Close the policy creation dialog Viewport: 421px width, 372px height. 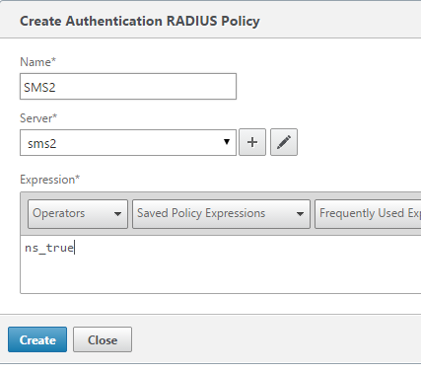[x=103, y=339]
